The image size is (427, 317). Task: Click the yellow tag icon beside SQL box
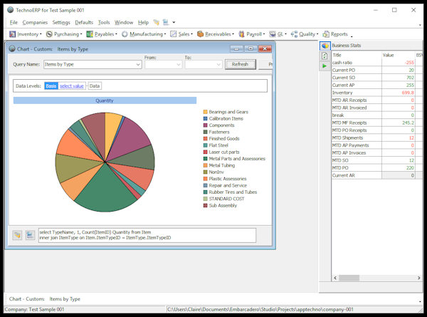click(x=17, y=235)
